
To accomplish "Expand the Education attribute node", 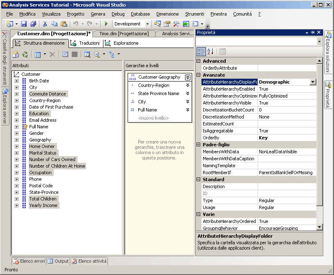I will 17,114.
